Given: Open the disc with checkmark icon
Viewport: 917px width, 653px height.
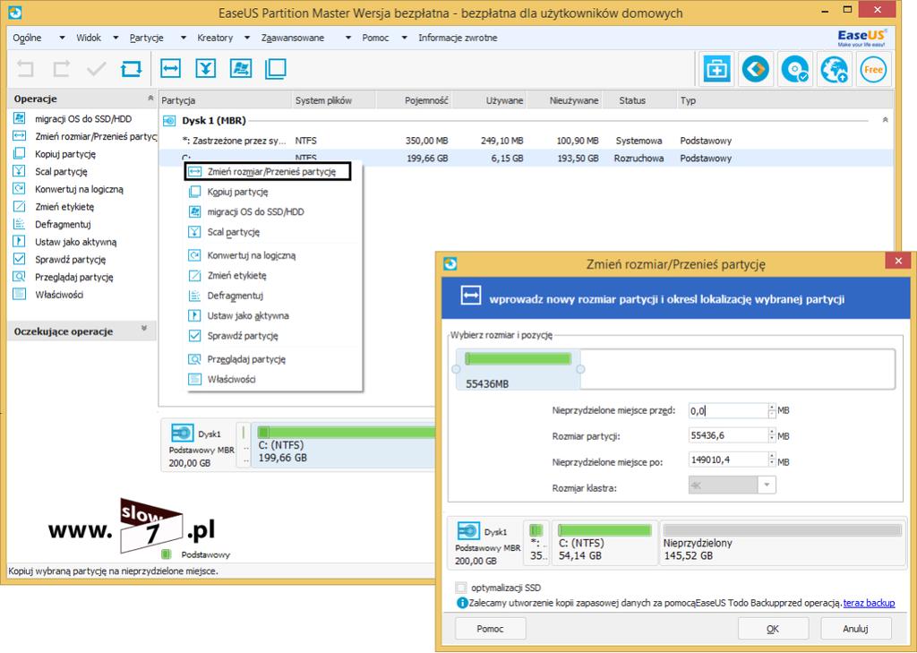Looking at the screenshot, I should (x=795, y=69).
